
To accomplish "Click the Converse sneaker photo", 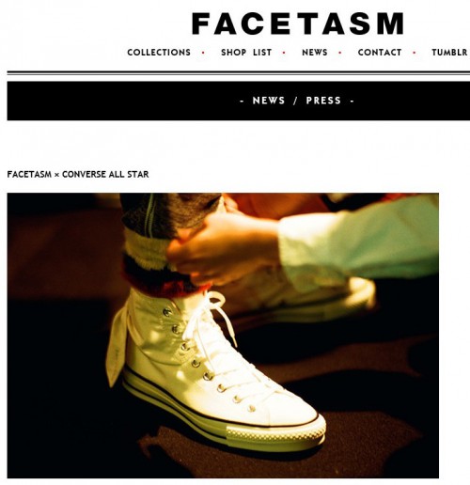I will pyautogui.click(x=223, y=336).
